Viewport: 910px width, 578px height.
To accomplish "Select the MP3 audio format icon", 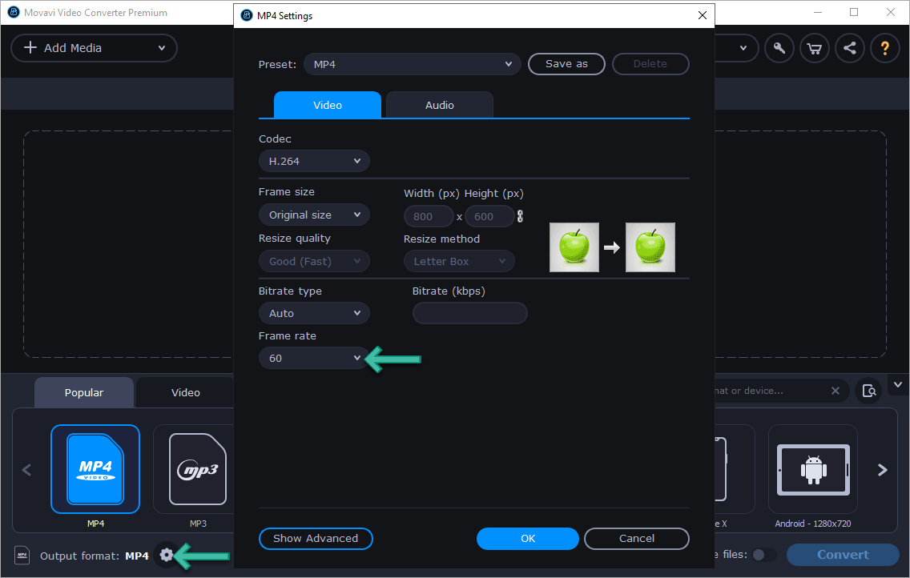I will [x=197, y=469].
